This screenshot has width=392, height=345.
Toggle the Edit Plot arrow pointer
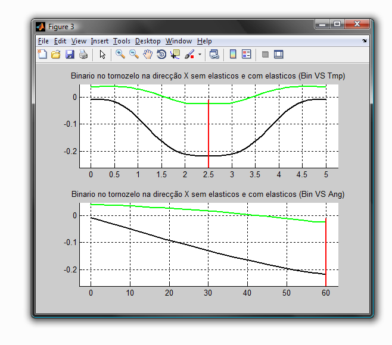tap(102, 55)
